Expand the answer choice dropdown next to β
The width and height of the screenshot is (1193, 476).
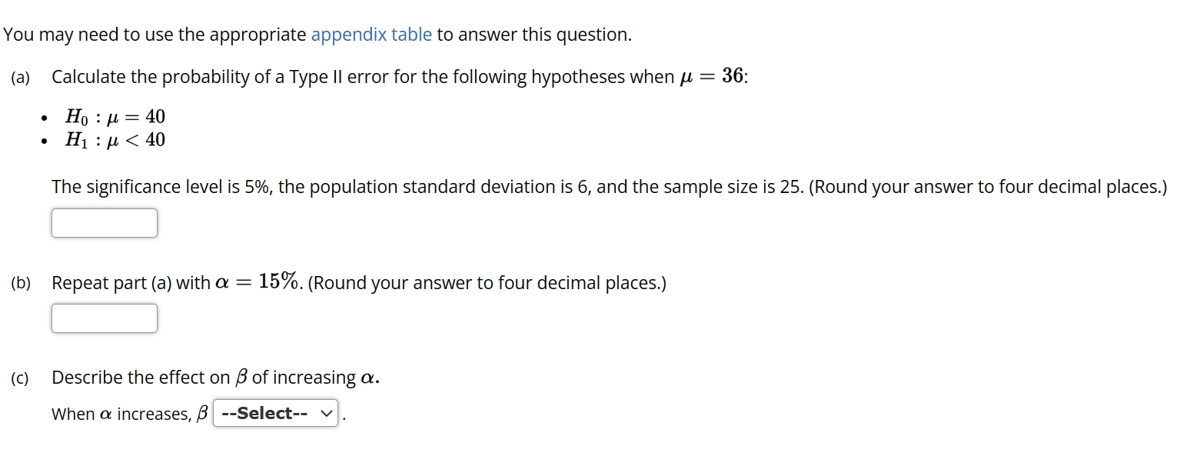[x=275, y=413]
